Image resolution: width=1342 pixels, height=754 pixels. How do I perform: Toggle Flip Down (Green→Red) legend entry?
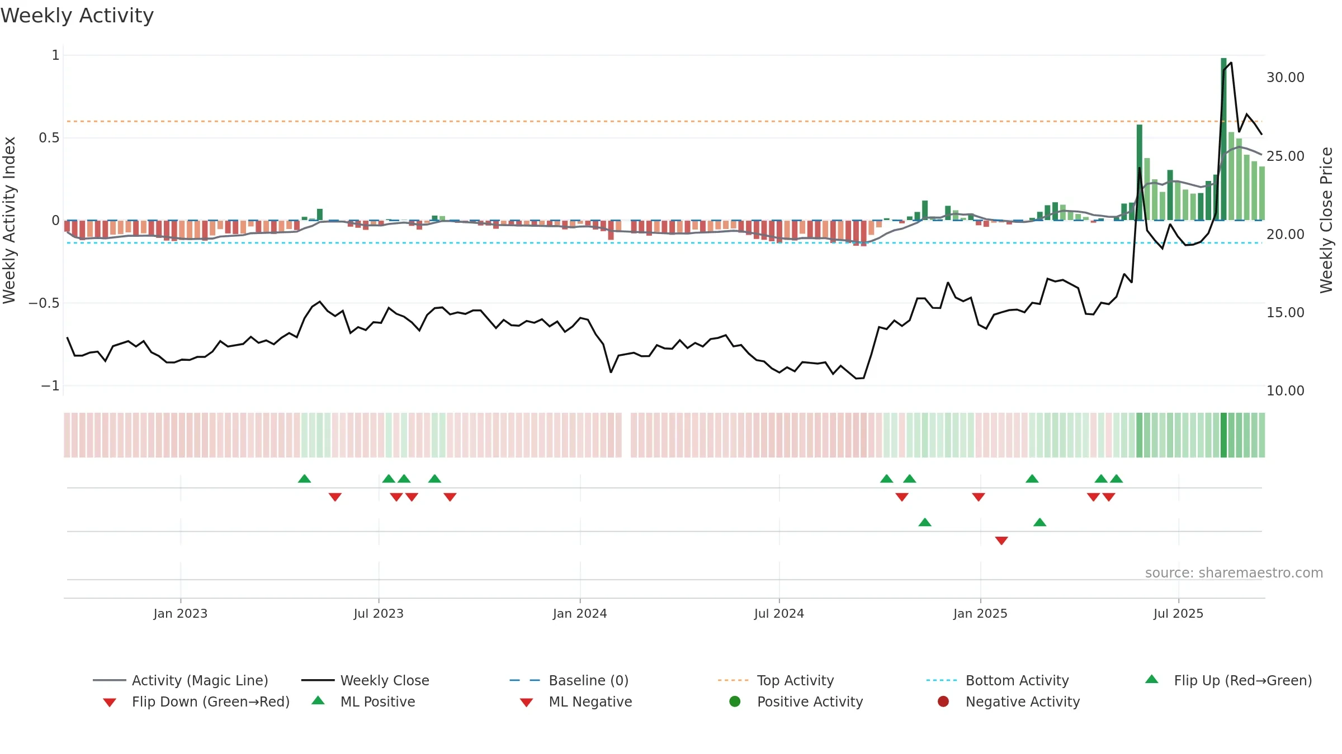tap(196, 701)
